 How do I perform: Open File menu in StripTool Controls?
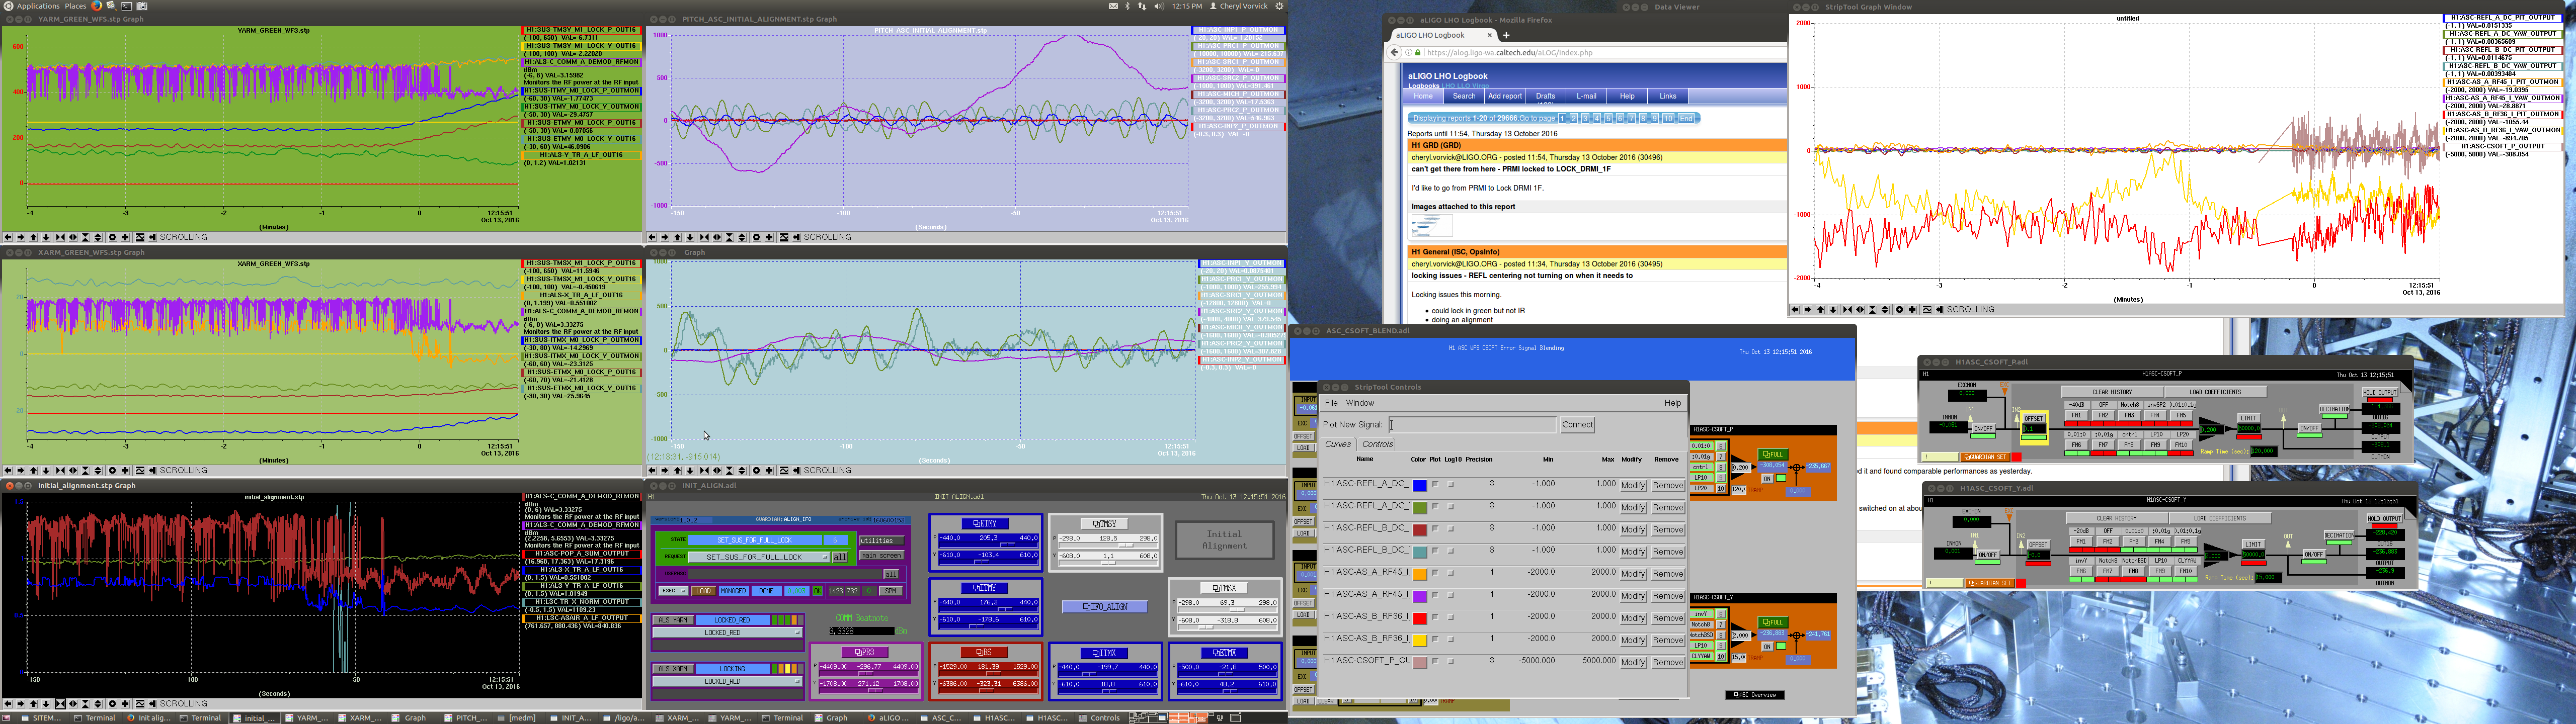[x=1332, y=403]
